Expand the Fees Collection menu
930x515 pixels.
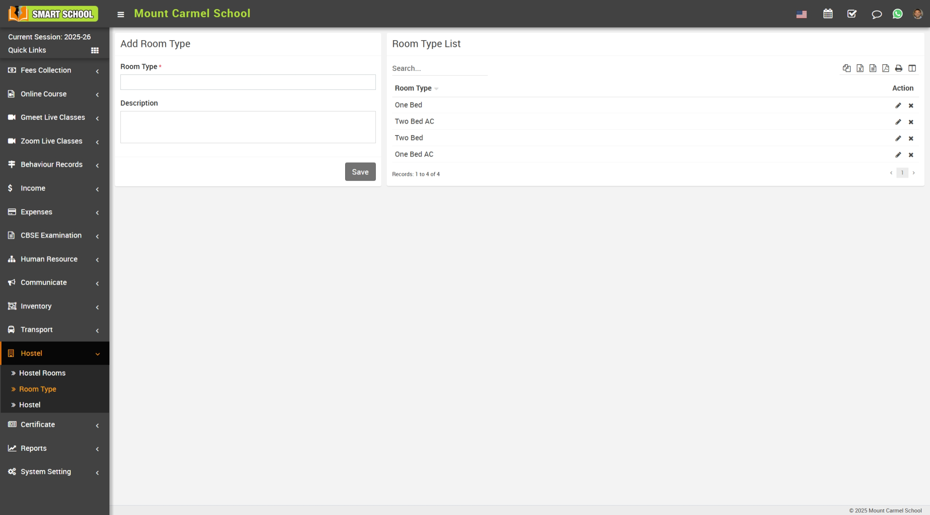pyautogui.click(x=55, y=70)
